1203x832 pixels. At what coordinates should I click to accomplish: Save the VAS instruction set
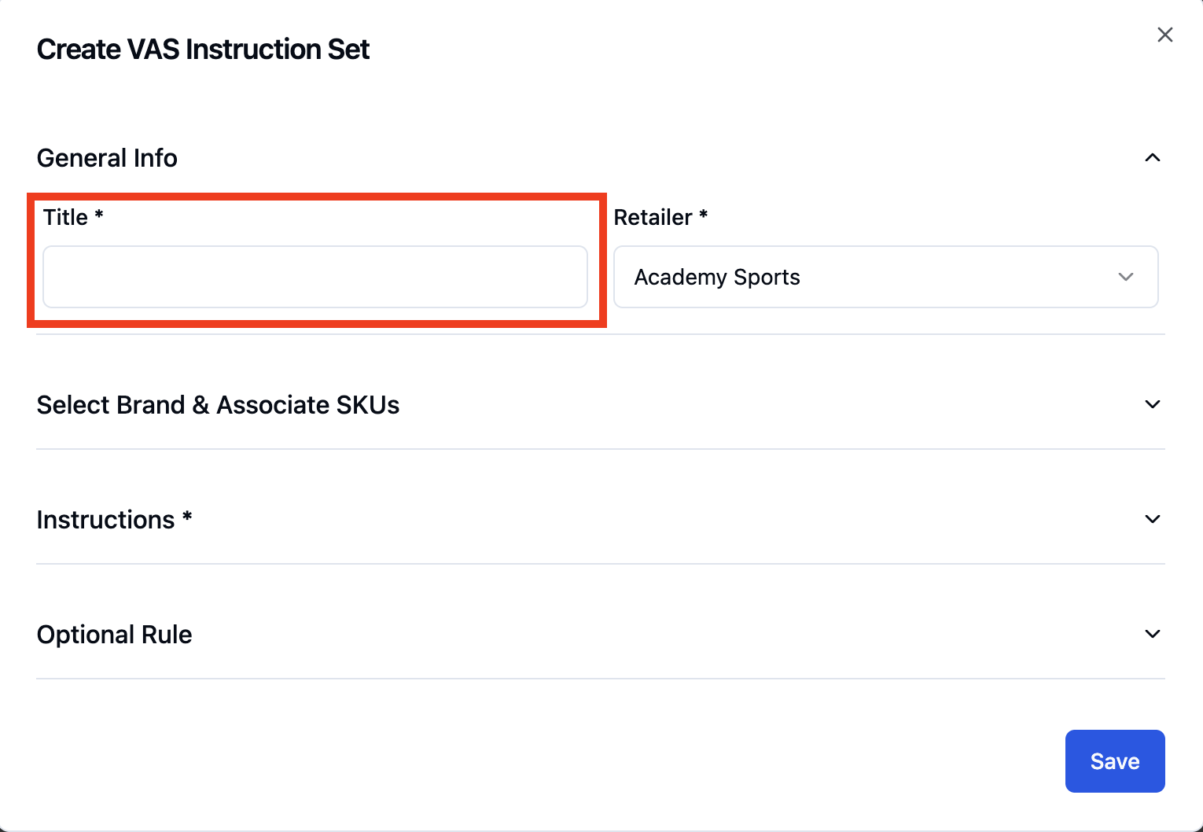[1114, 761]
